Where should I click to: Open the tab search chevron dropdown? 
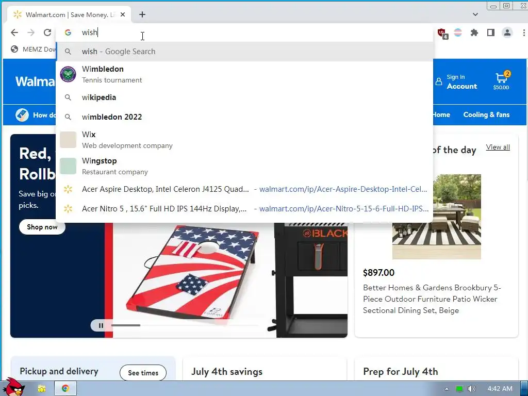click(475, 14)
